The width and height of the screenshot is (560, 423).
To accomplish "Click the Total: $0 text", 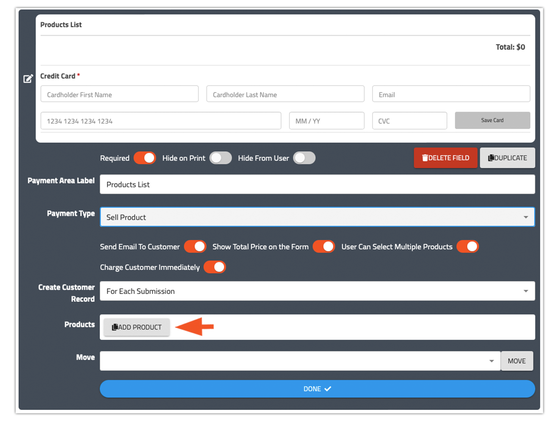I will tap(510, 47).
